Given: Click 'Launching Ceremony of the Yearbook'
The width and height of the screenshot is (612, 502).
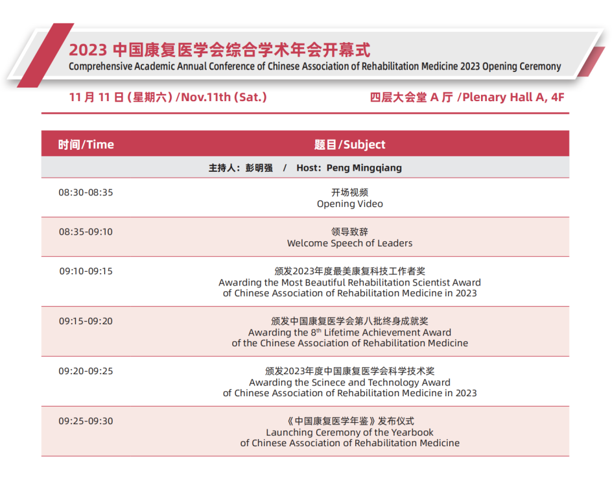Looking at the screenshot, I should (349, 432).
